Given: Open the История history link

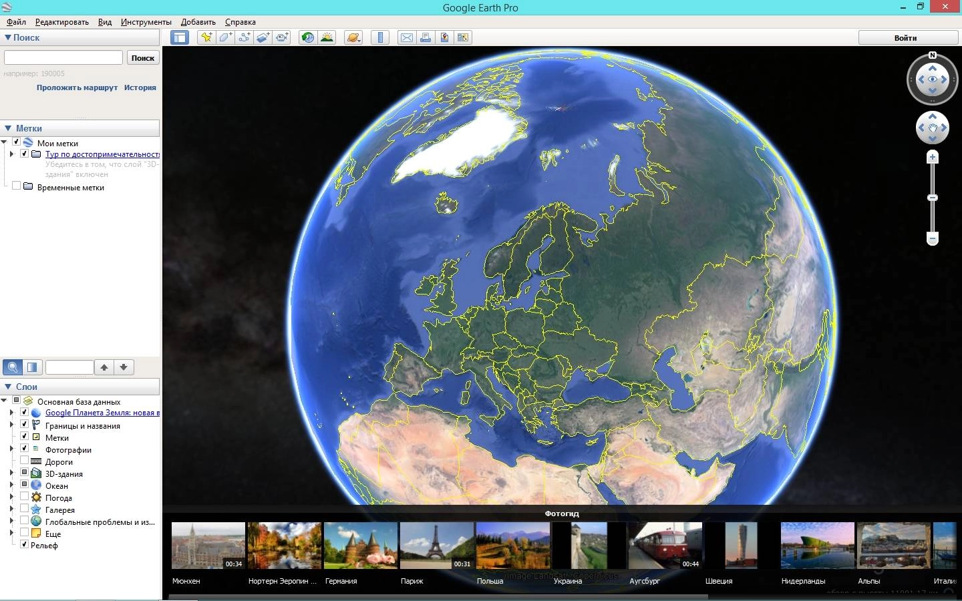Looking at the screenshot, I should point(140,87).
